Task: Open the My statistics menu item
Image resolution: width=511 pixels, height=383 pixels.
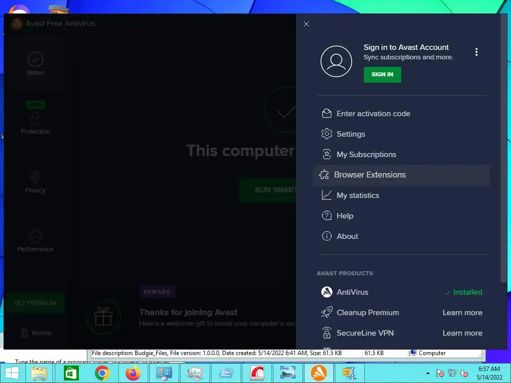Action: pyautogui.click(x=401, y=195)
